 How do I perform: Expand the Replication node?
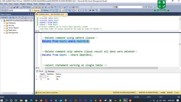point(4,30)
